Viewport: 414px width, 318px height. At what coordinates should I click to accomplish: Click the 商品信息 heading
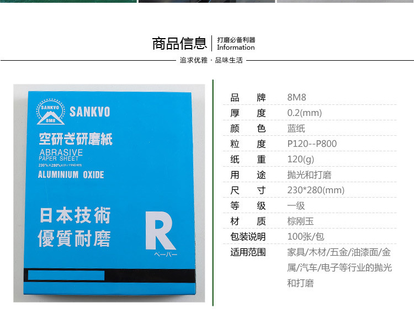coord(179,44)
